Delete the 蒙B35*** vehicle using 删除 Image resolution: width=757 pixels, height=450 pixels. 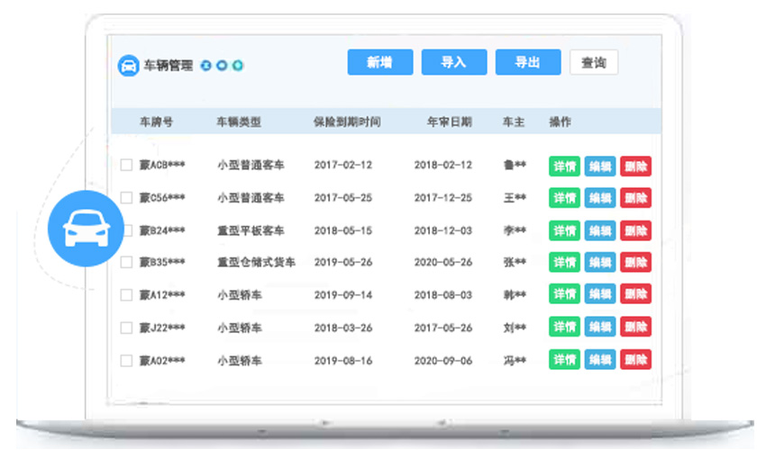[635, 263]
